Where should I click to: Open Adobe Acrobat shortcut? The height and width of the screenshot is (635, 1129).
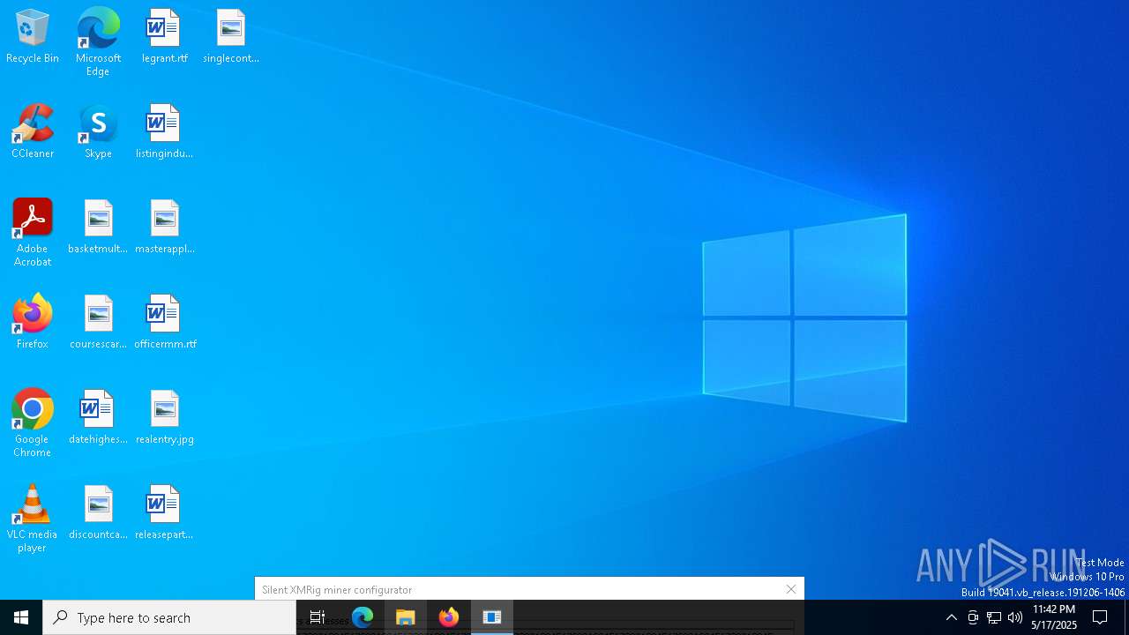(33, 233)
